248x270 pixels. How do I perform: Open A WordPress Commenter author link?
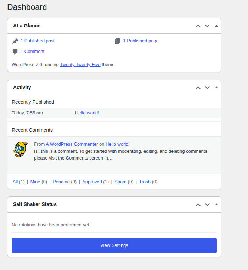pyautogui.click(x=72, y=144)
